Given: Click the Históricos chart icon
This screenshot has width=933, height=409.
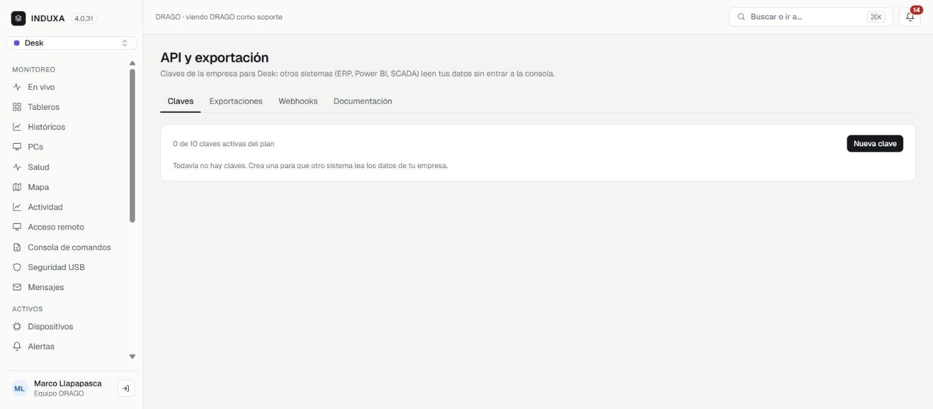Looking at the screenshot, I should (17, 127).
